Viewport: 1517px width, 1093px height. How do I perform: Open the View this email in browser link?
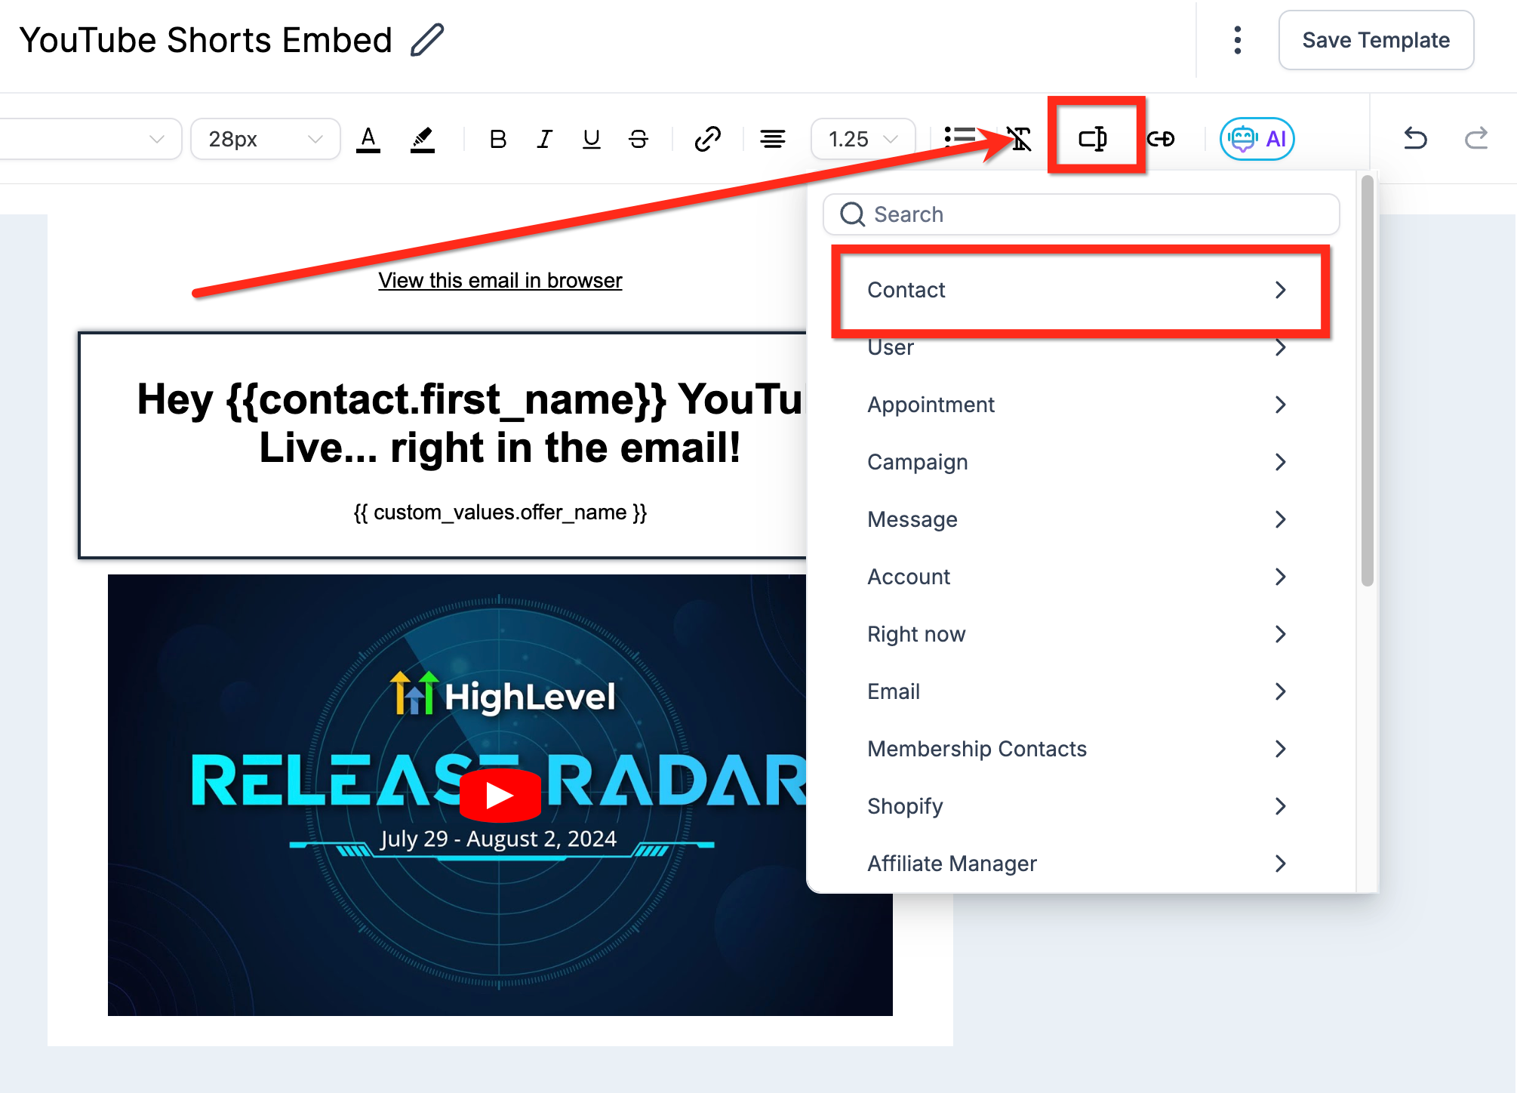point(500,280)
